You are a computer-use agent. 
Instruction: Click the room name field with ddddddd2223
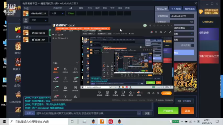pos(182,16)
